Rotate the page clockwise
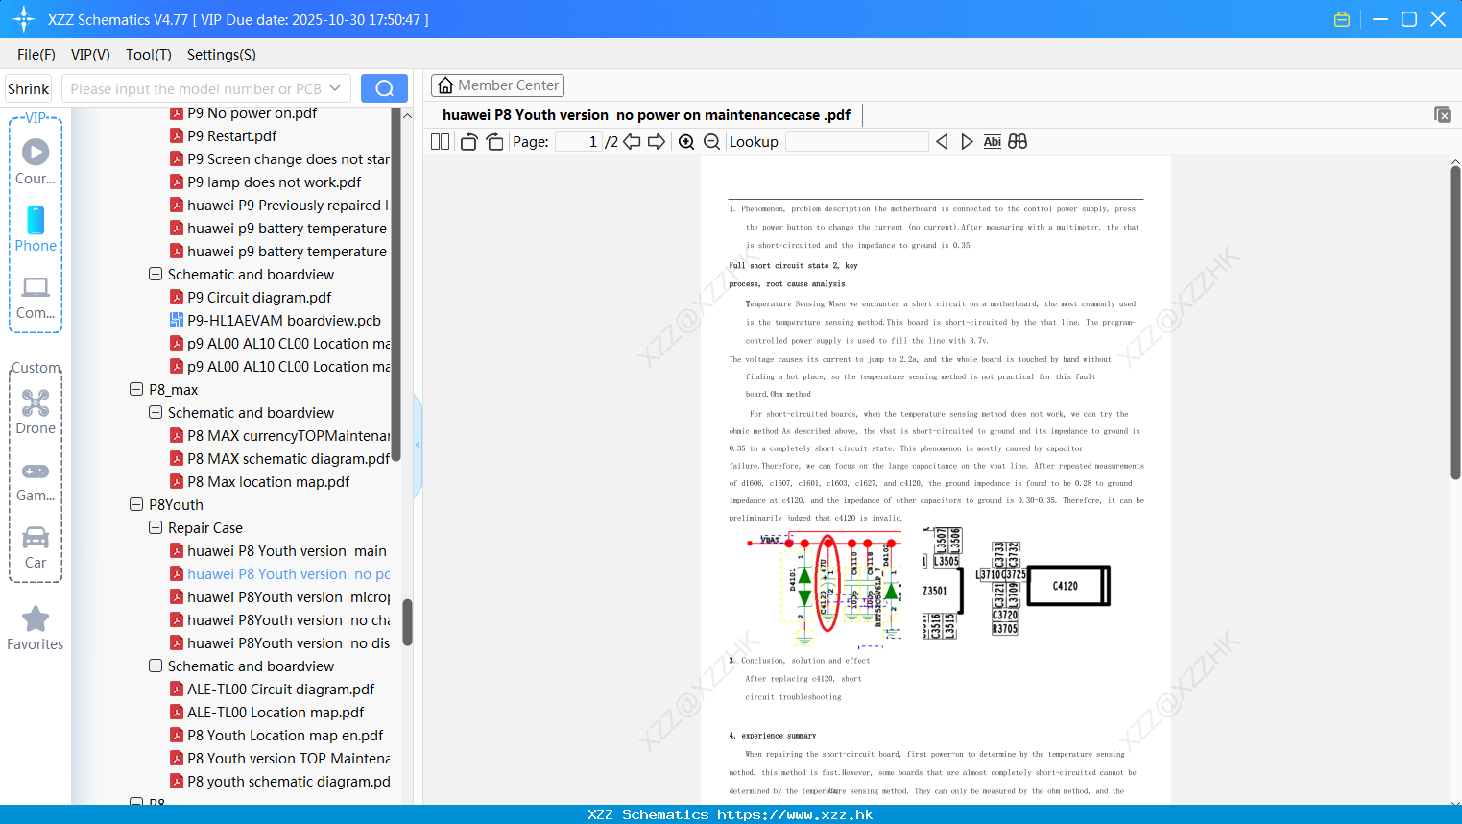The image size is (1462, 824). (494, 142)
